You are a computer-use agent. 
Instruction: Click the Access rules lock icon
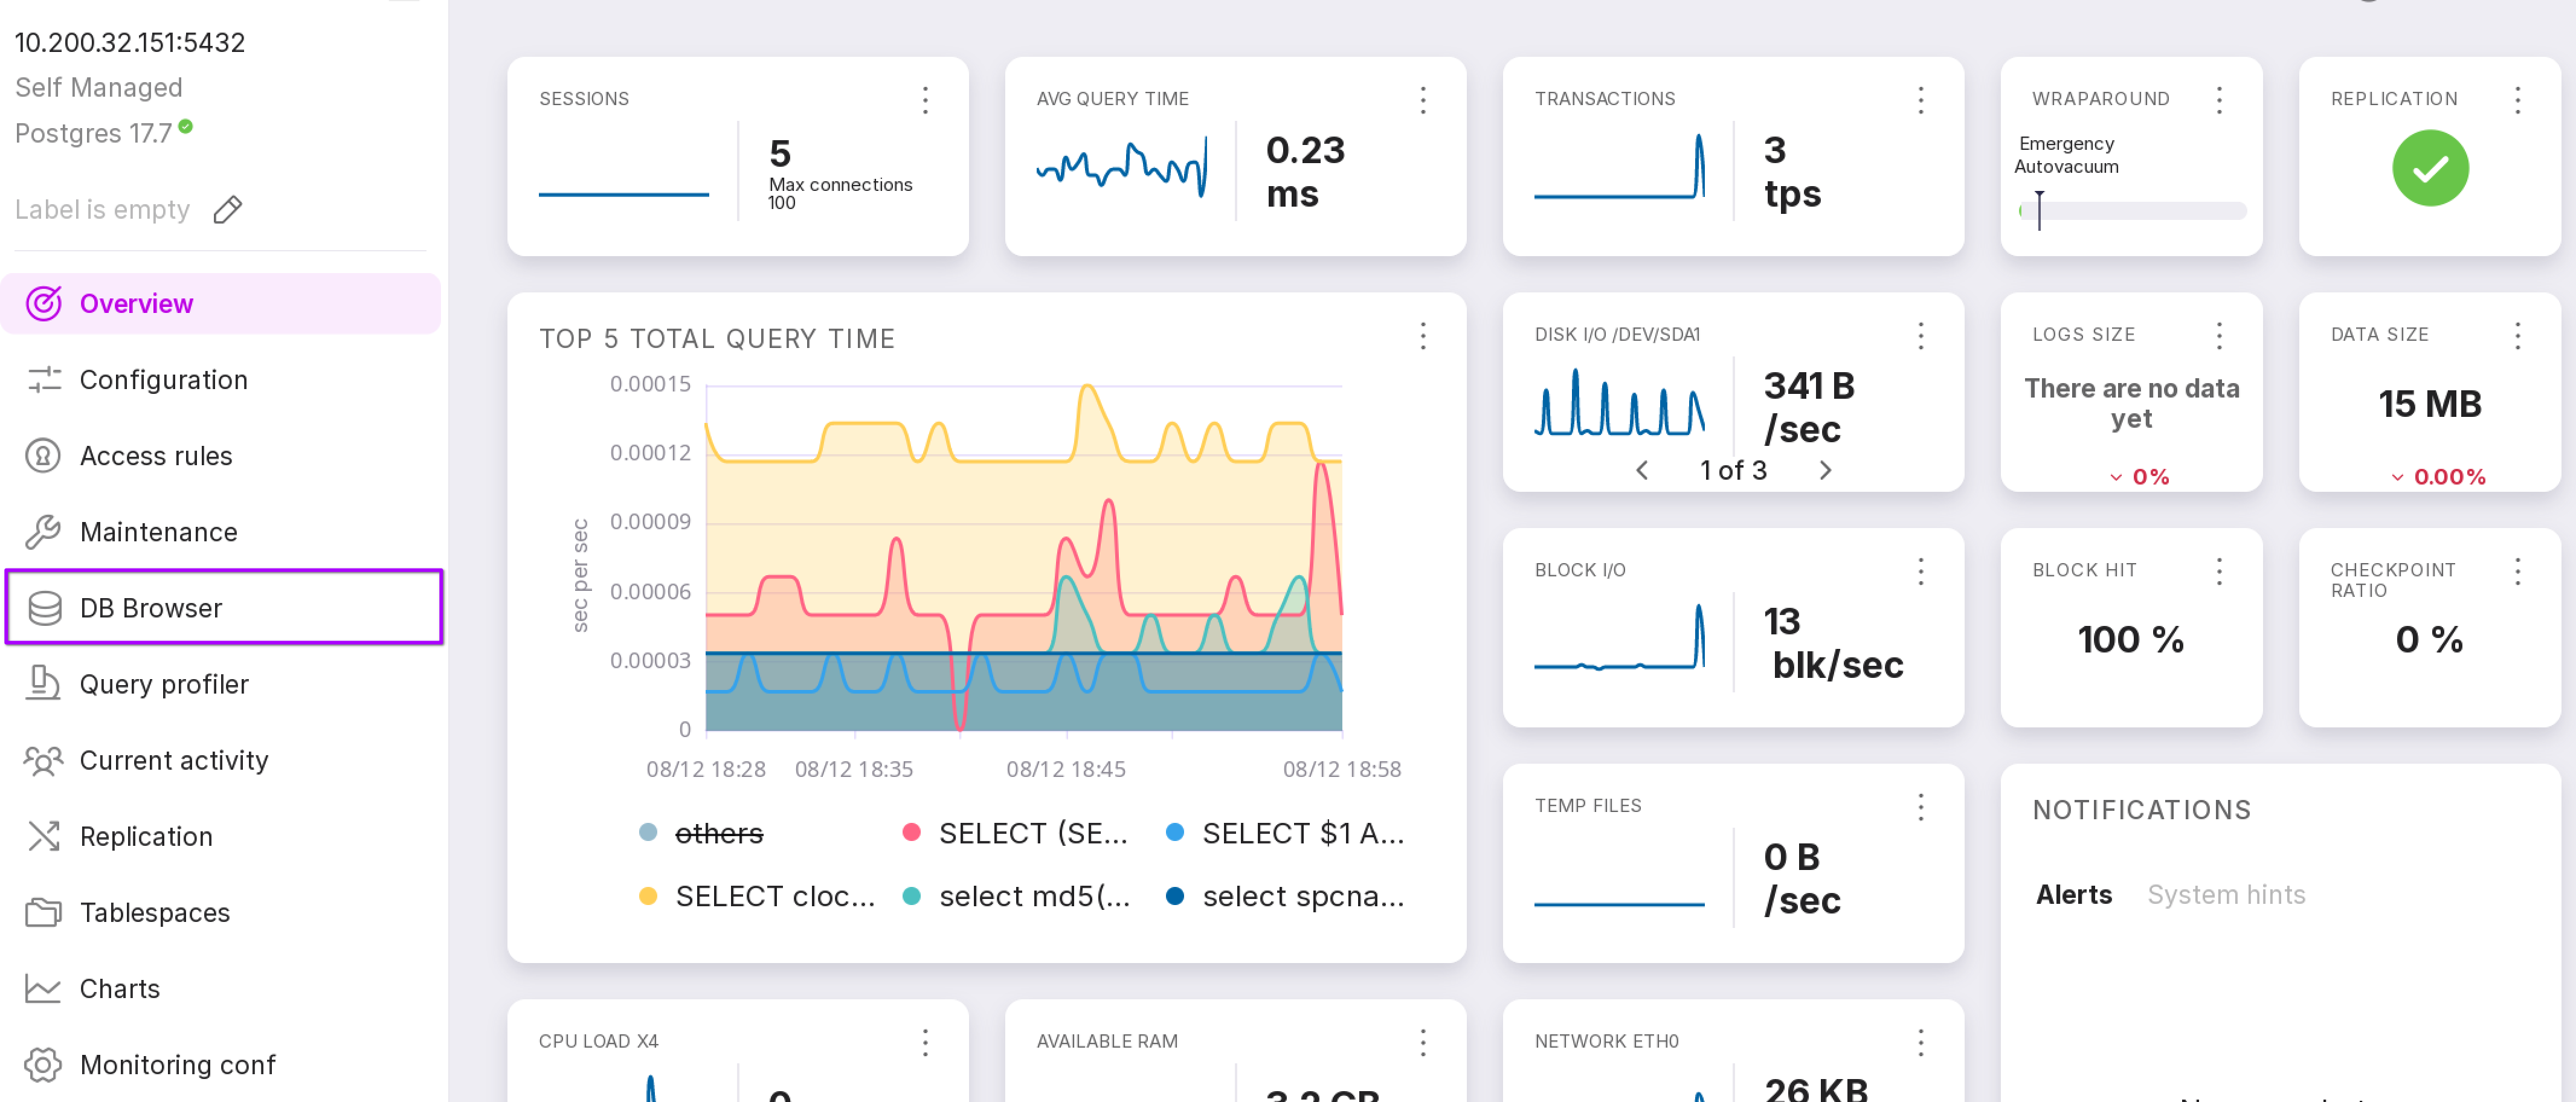point(43,455)
